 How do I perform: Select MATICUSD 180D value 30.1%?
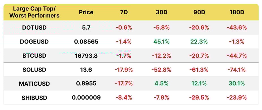click(237, 83)
